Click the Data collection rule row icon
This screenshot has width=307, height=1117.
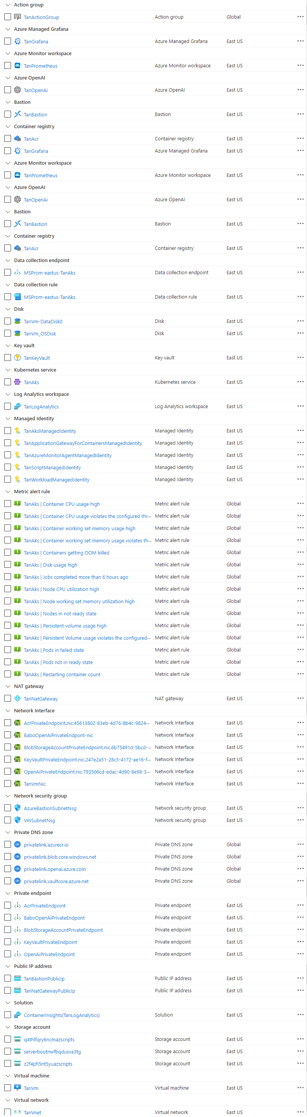coord(17,297)
